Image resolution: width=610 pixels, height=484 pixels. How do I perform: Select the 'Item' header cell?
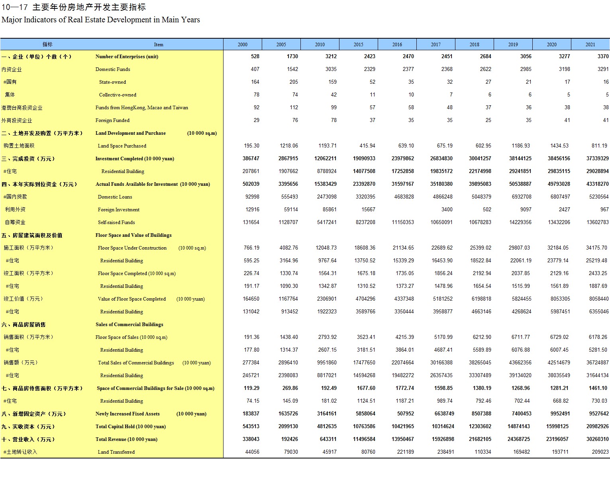point(159,44)
